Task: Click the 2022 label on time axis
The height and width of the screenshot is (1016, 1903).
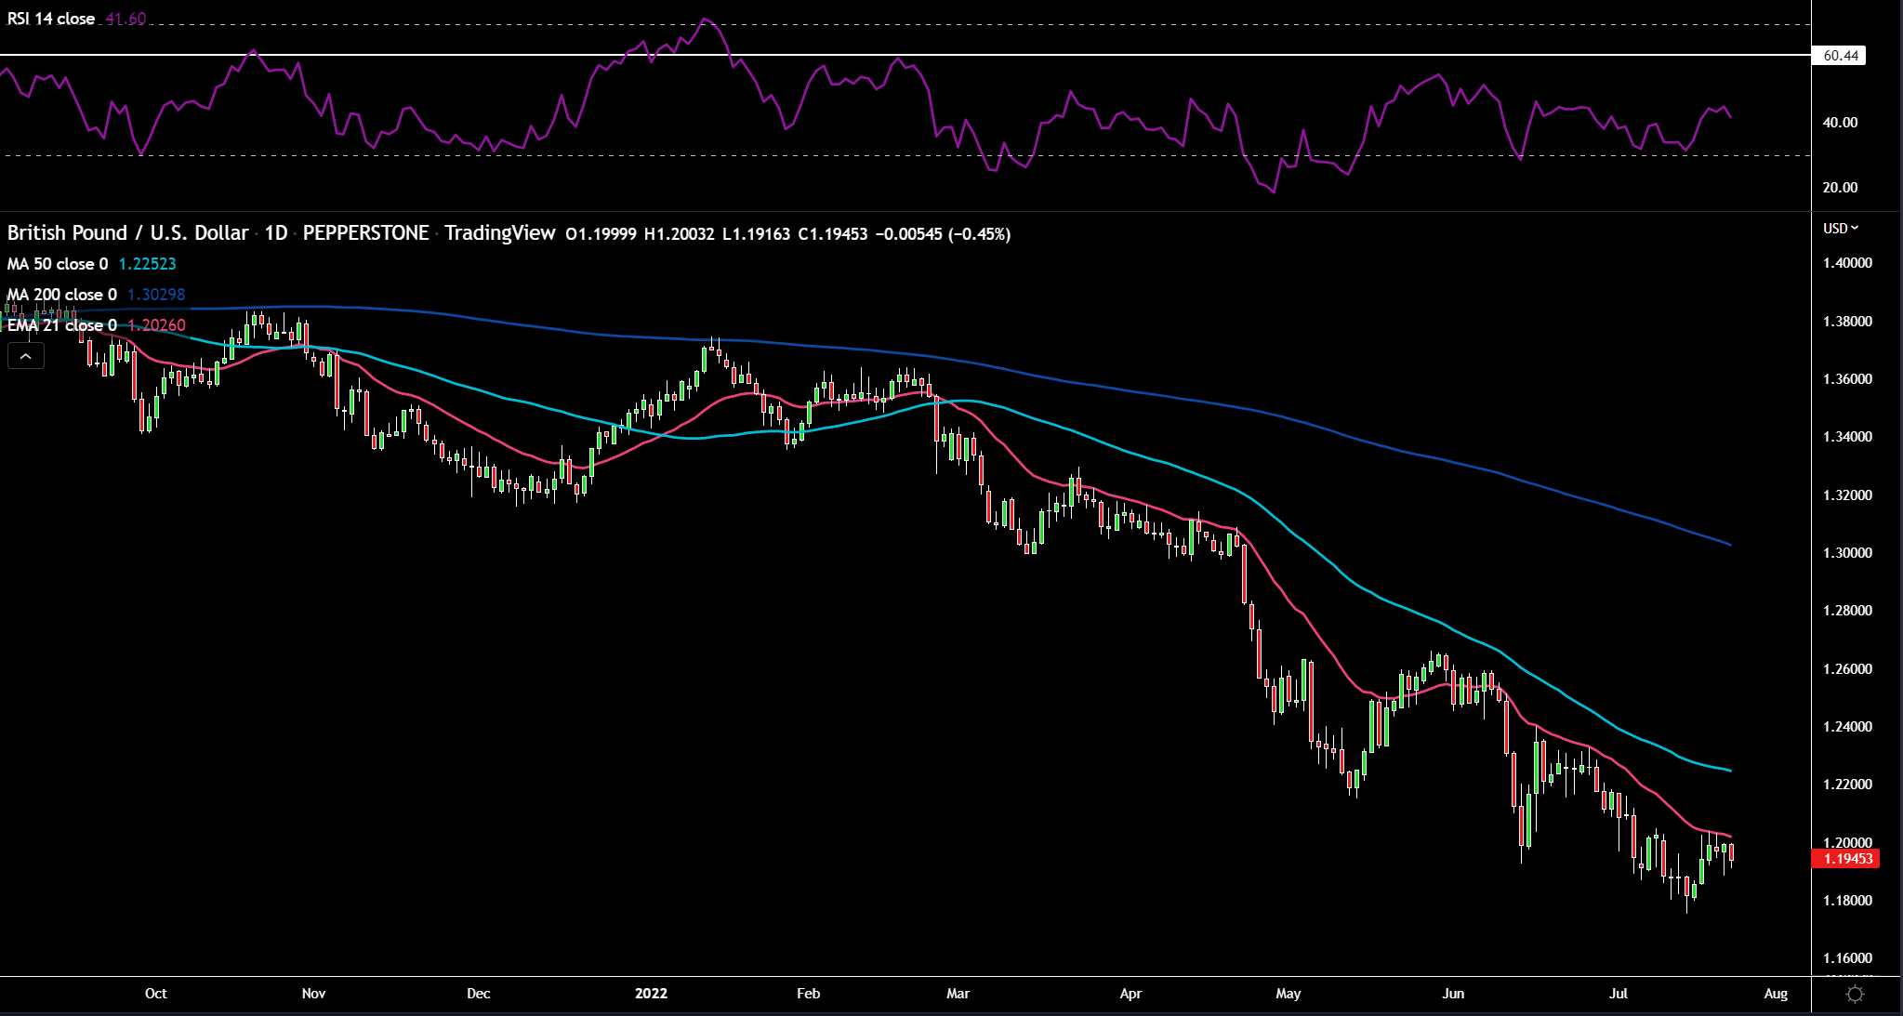Action: pyautogui.click(x=651, y=994)
